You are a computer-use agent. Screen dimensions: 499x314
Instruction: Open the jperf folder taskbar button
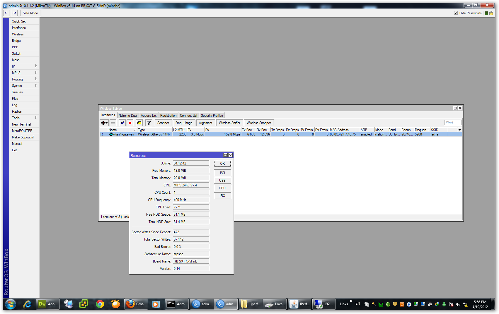point(251,304)
